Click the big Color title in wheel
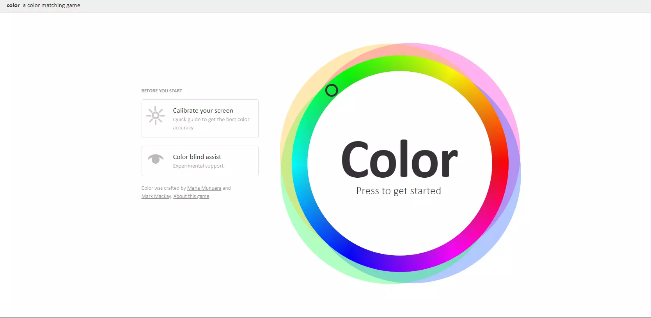 pyautogui.click(x=399, y=160)
